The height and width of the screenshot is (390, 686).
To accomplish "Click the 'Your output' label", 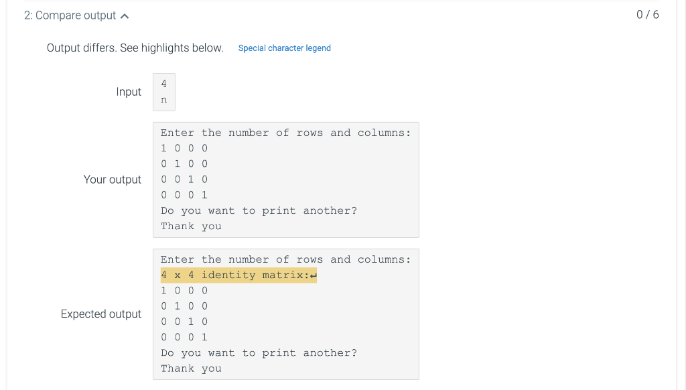I will (x=112, y=180).
